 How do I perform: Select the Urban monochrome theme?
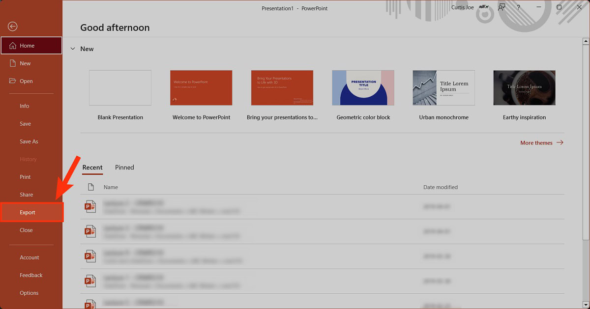pyautogui.click(x=444, y=88)
